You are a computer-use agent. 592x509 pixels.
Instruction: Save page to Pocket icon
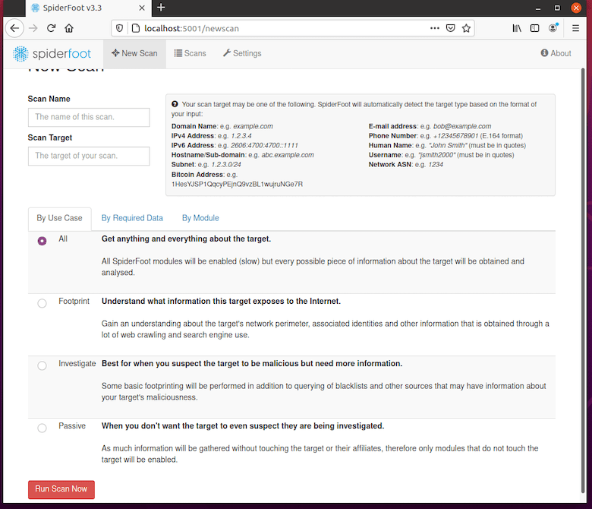click(450, 28)
